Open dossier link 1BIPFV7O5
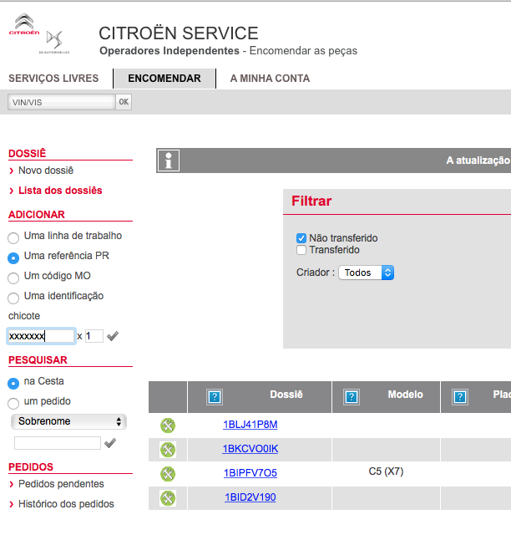 [x=250, y=473]
